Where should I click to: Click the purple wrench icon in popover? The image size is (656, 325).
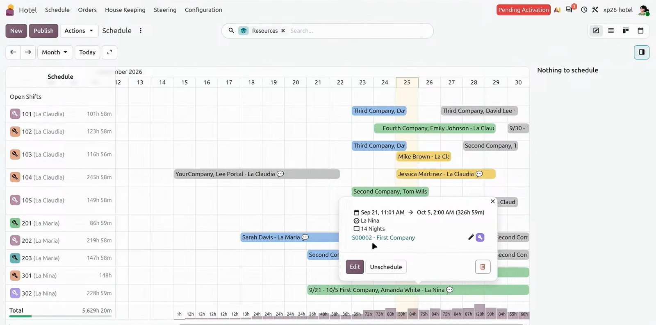coord(480,237)
